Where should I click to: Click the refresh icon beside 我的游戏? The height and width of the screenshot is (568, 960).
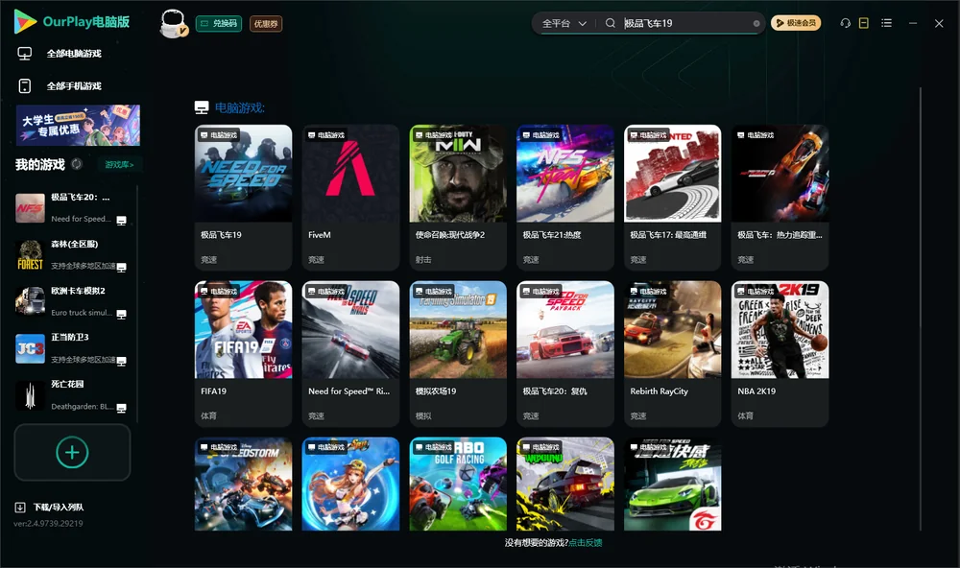[x=77, y=164]
